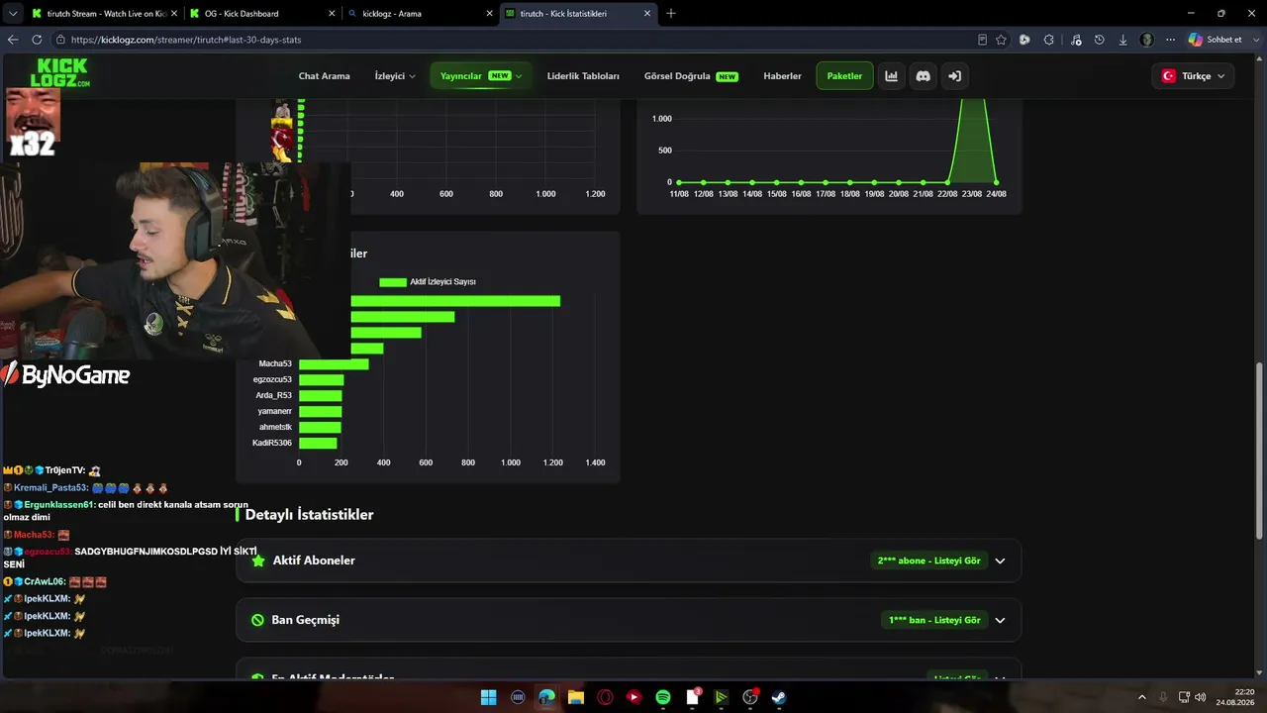Open the Copilot 'Sohbet et' chat button
1267x713 pixels.
coord(1216,40)
